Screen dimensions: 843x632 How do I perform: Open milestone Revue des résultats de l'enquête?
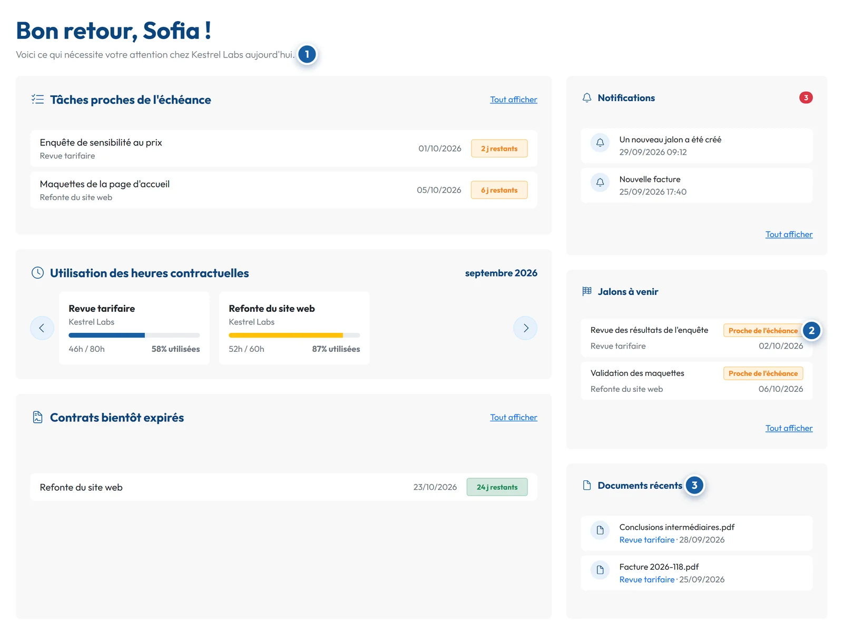(697, 338)
